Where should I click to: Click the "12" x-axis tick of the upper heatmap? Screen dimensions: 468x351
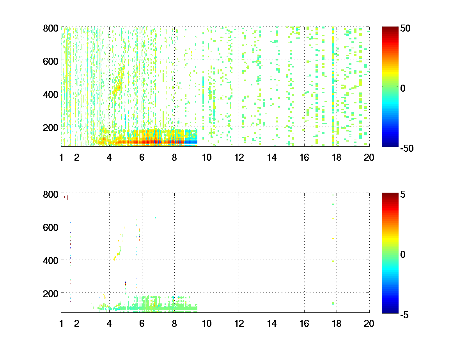239,158
